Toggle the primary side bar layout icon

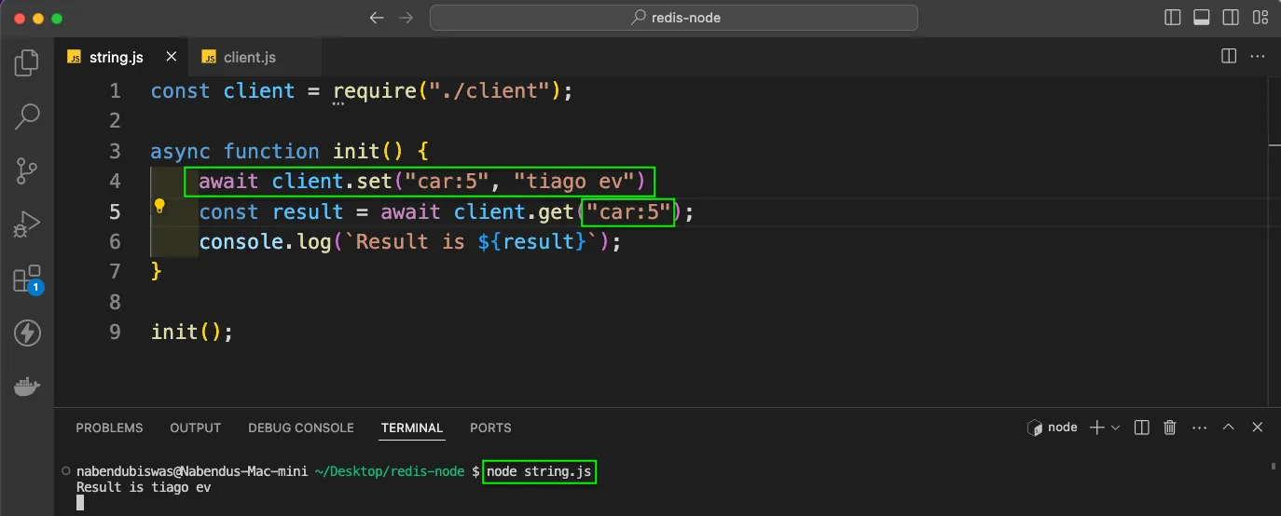click(x=1174, y=18)
